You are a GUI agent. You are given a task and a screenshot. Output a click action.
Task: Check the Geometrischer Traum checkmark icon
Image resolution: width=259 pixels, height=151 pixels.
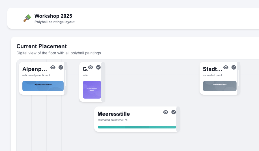[x=99, y=67]
